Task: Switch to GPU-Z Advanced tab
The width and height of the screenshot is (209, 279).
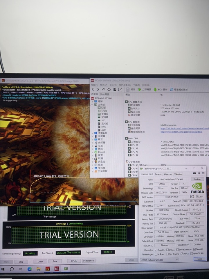Action: 167,174
